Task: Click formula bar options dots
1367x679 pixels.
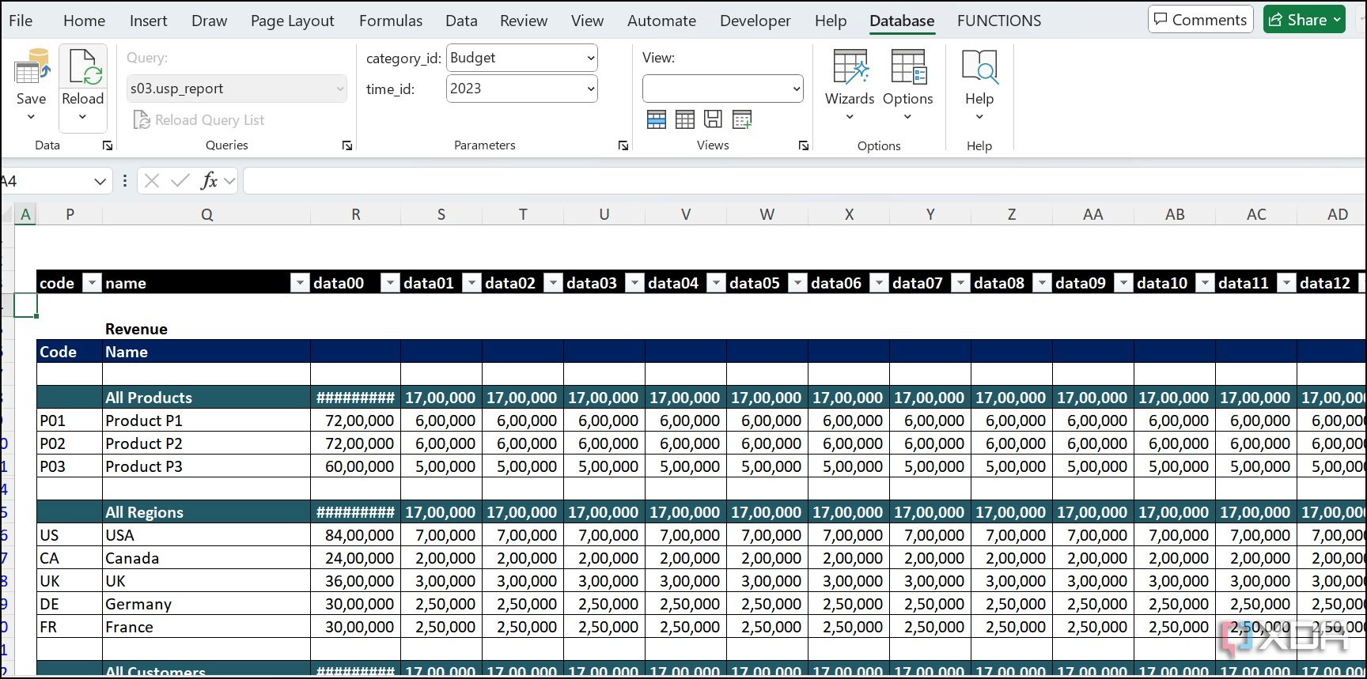Action: pos(125,181)
